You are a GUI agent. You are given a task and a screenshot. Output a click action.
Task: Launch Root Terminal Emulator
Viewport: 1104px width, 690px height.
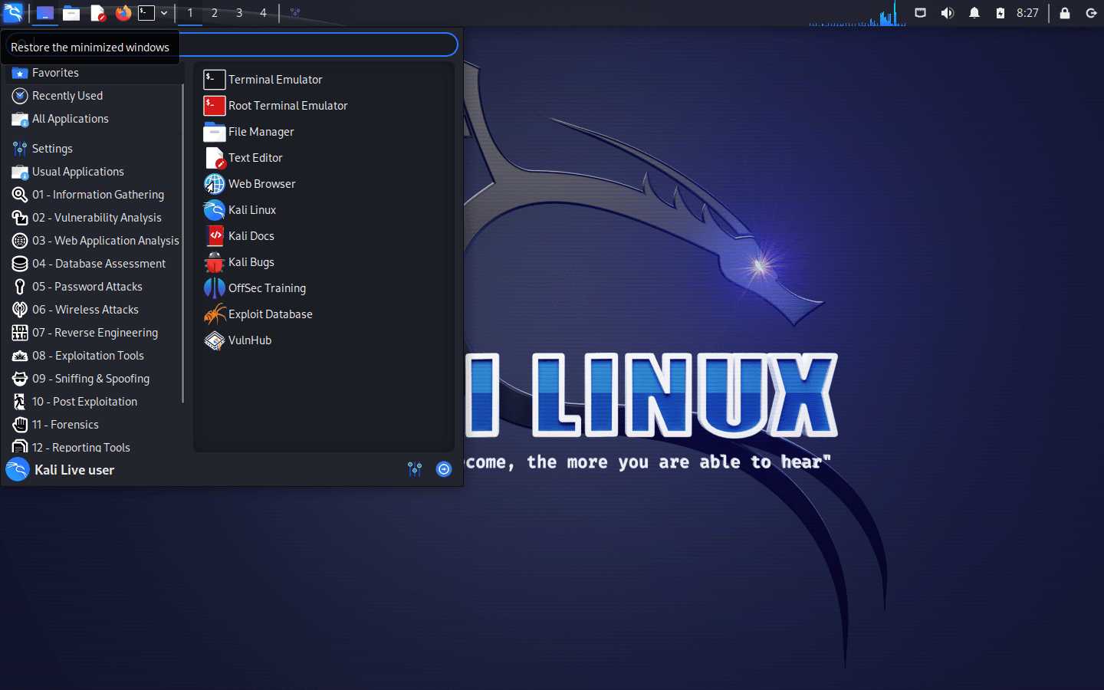point(324,106)
